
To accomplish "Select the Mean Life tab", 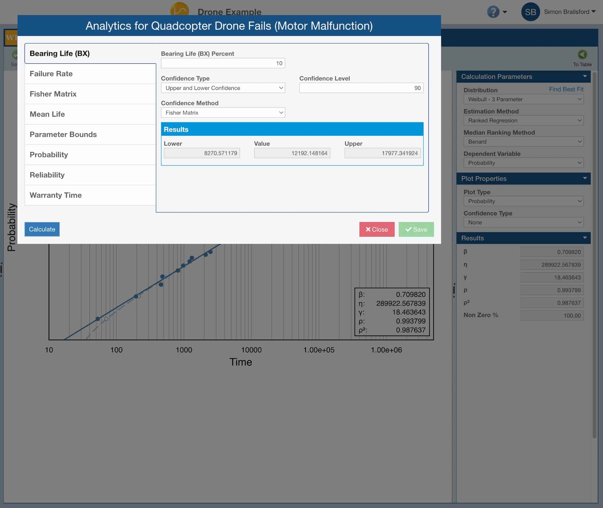I will (90, 114).
